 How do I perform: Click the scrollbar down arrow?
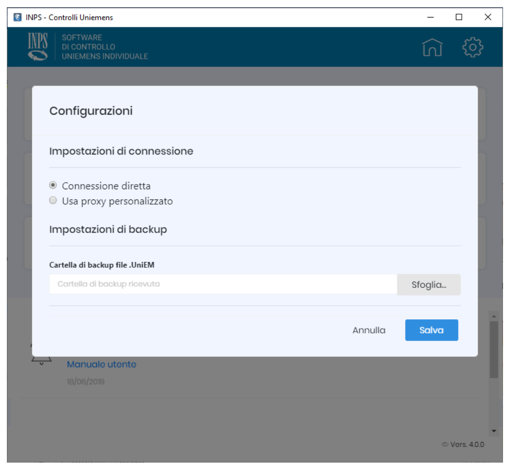click(494, 431)
